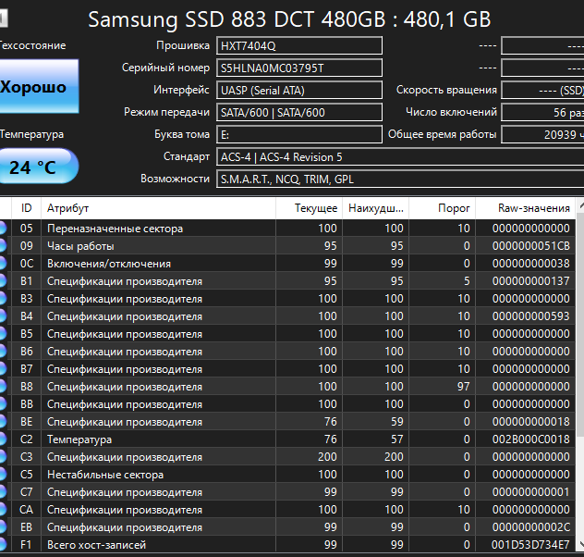Click the 24 °C temperature button
Screen dimensions: 584x557
click(39, 167)
